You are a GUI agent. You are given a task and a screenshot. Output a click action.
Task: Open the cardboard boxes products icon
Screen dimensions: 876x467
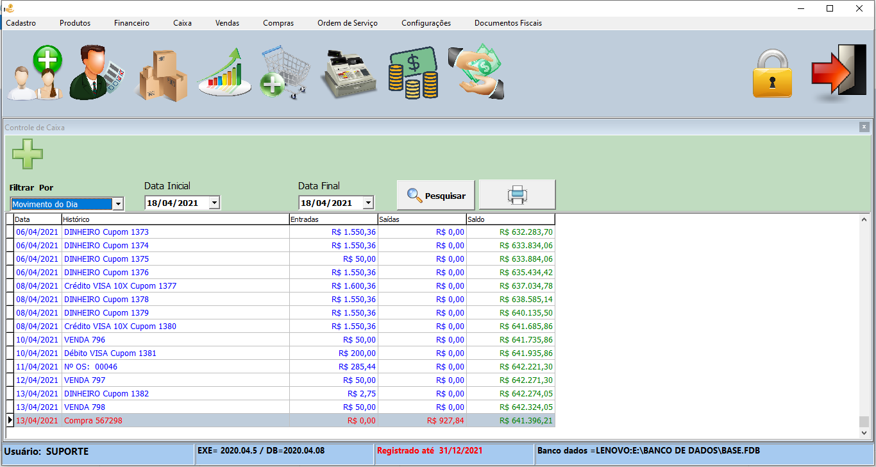click(161, 76)
